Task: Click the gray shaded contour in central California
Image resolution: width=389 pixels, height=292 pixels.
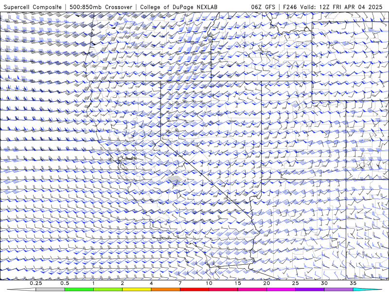Action: coord(175,180)
